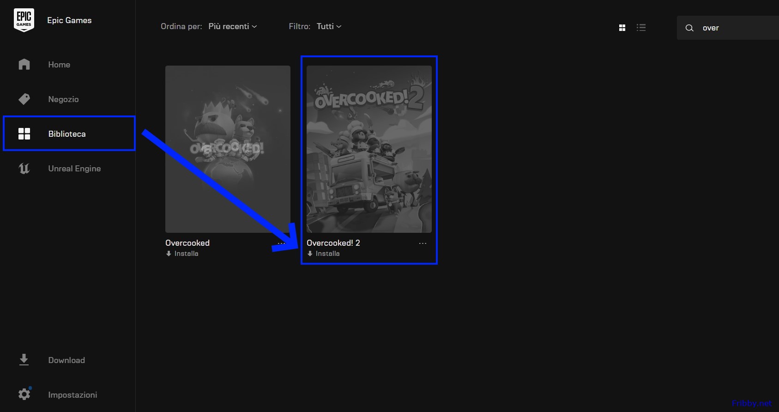
Task: Go to Biblioteca in the sidebar
Action: [67, 134]
